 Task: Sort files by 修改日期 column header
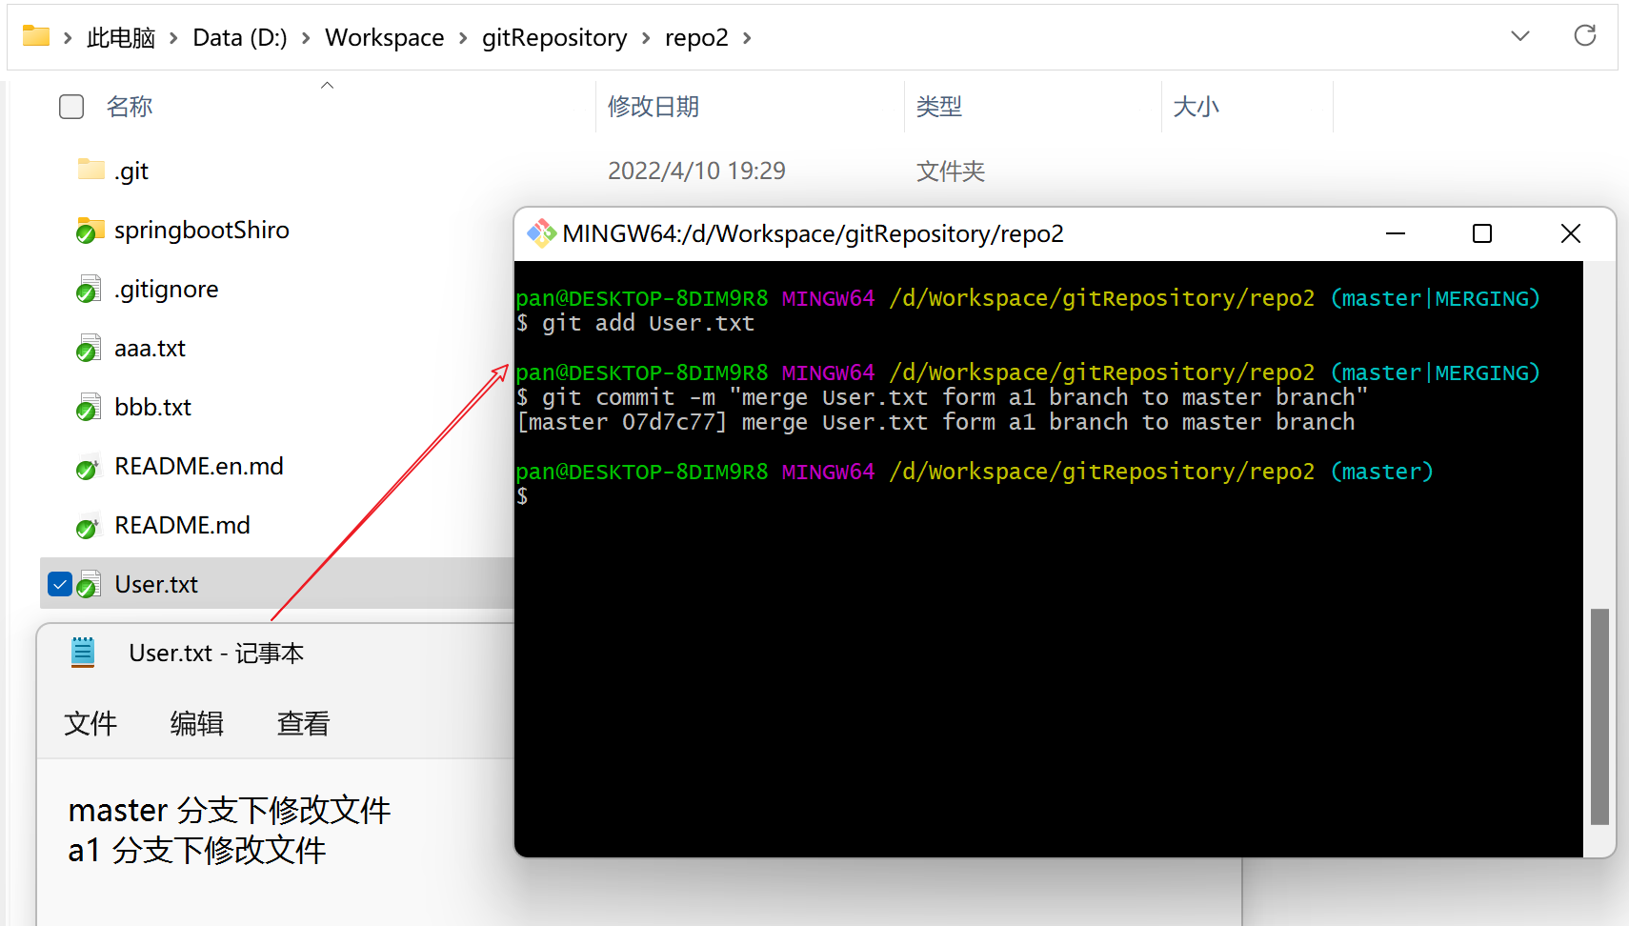[654, 107]
